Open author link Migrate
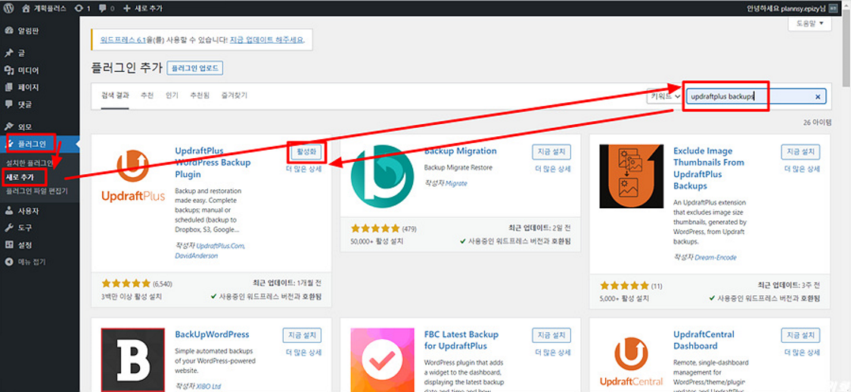The width and height of the screenshot is (851, 392). pyautogui.click(x=456, y=183)
